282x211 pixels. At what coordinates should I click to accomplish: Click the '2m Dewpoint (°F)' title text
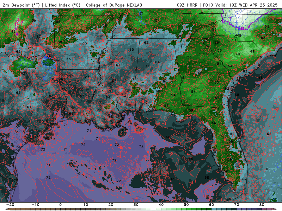pyautogui.click(x=21, y=5)
